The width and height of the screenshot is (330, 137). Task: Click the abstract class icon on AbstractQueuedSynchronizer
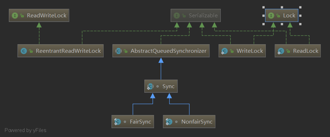pyautogui.click(x=119, y=51)
